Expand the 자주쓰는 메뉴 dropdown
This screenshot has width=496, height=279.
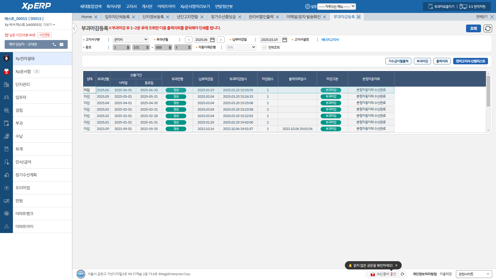point(336,6)
